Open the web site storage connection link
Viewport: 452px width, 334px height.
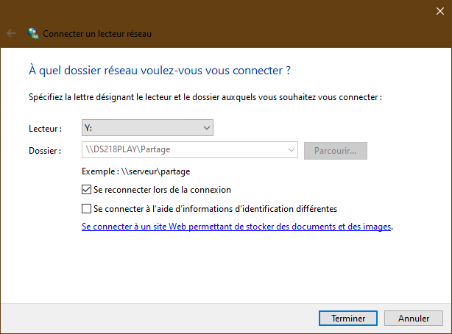236,227
